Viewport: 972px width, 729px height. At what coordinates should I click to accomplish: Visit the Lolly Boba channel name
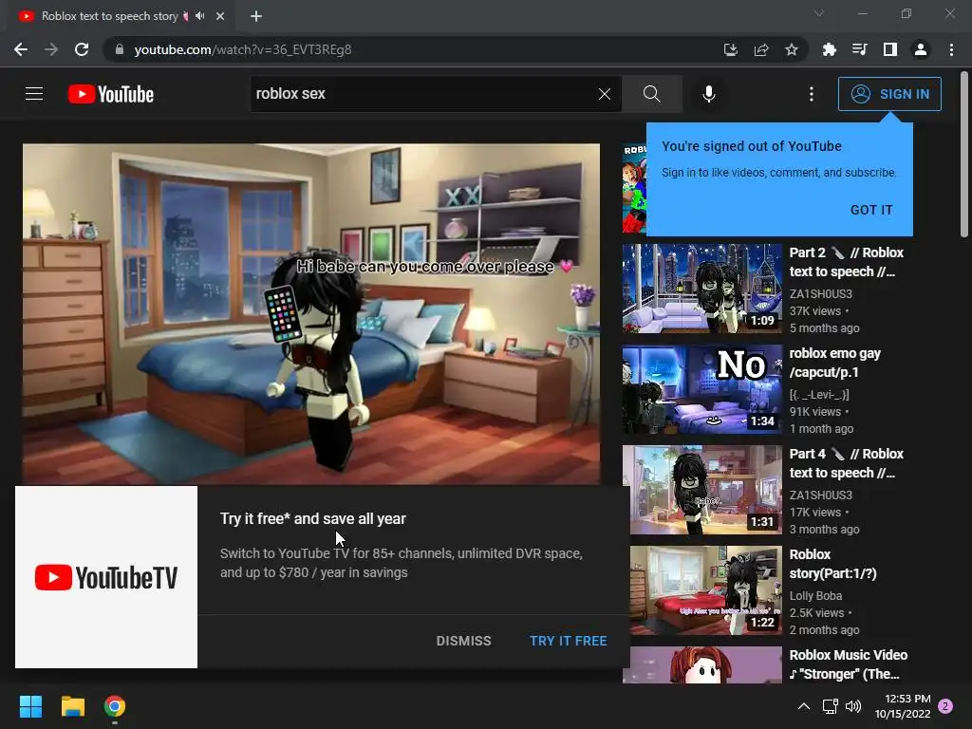[815, 596]
